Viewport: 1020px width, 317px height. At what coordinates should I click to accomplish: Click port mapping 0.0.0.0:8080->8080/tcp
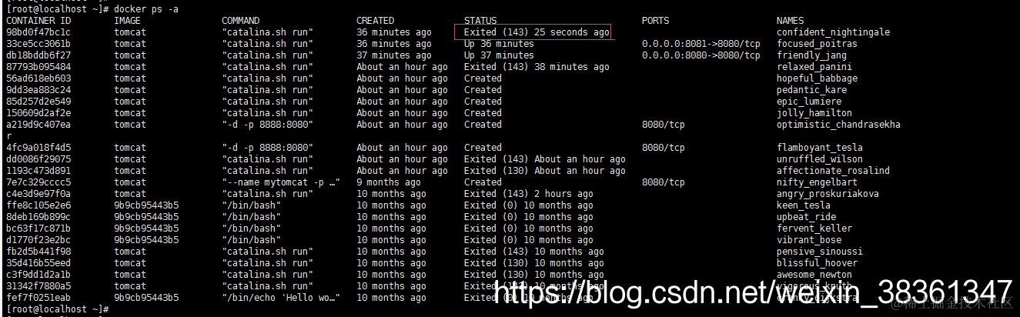click(x=701, y=55)
